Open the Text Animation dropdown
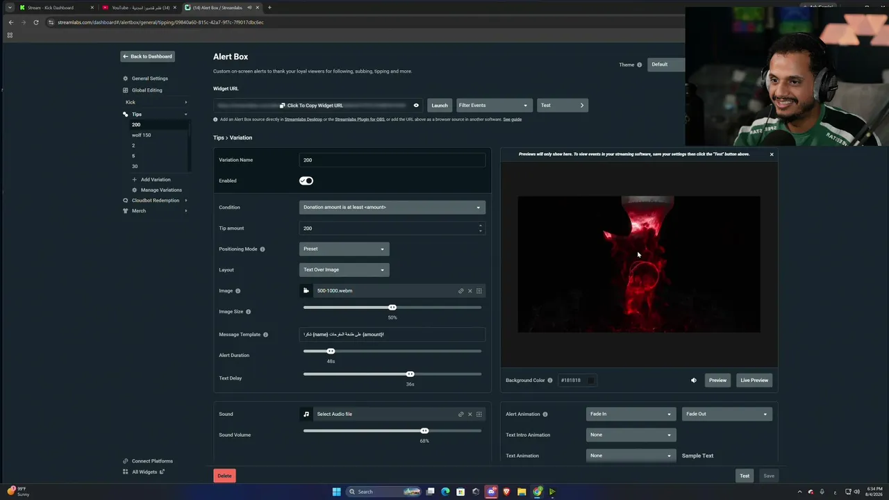Viewport: 889px width, 500px height. 631,456
